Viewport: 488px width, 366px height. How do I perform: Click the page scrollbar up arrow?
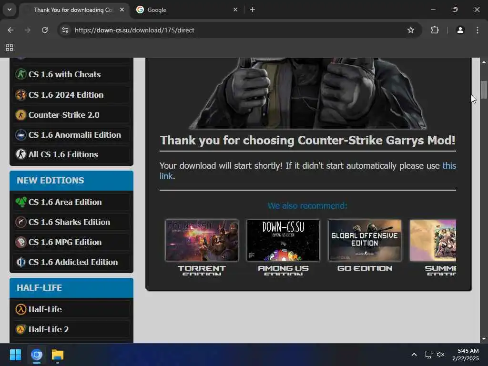(x=484, y=62)
